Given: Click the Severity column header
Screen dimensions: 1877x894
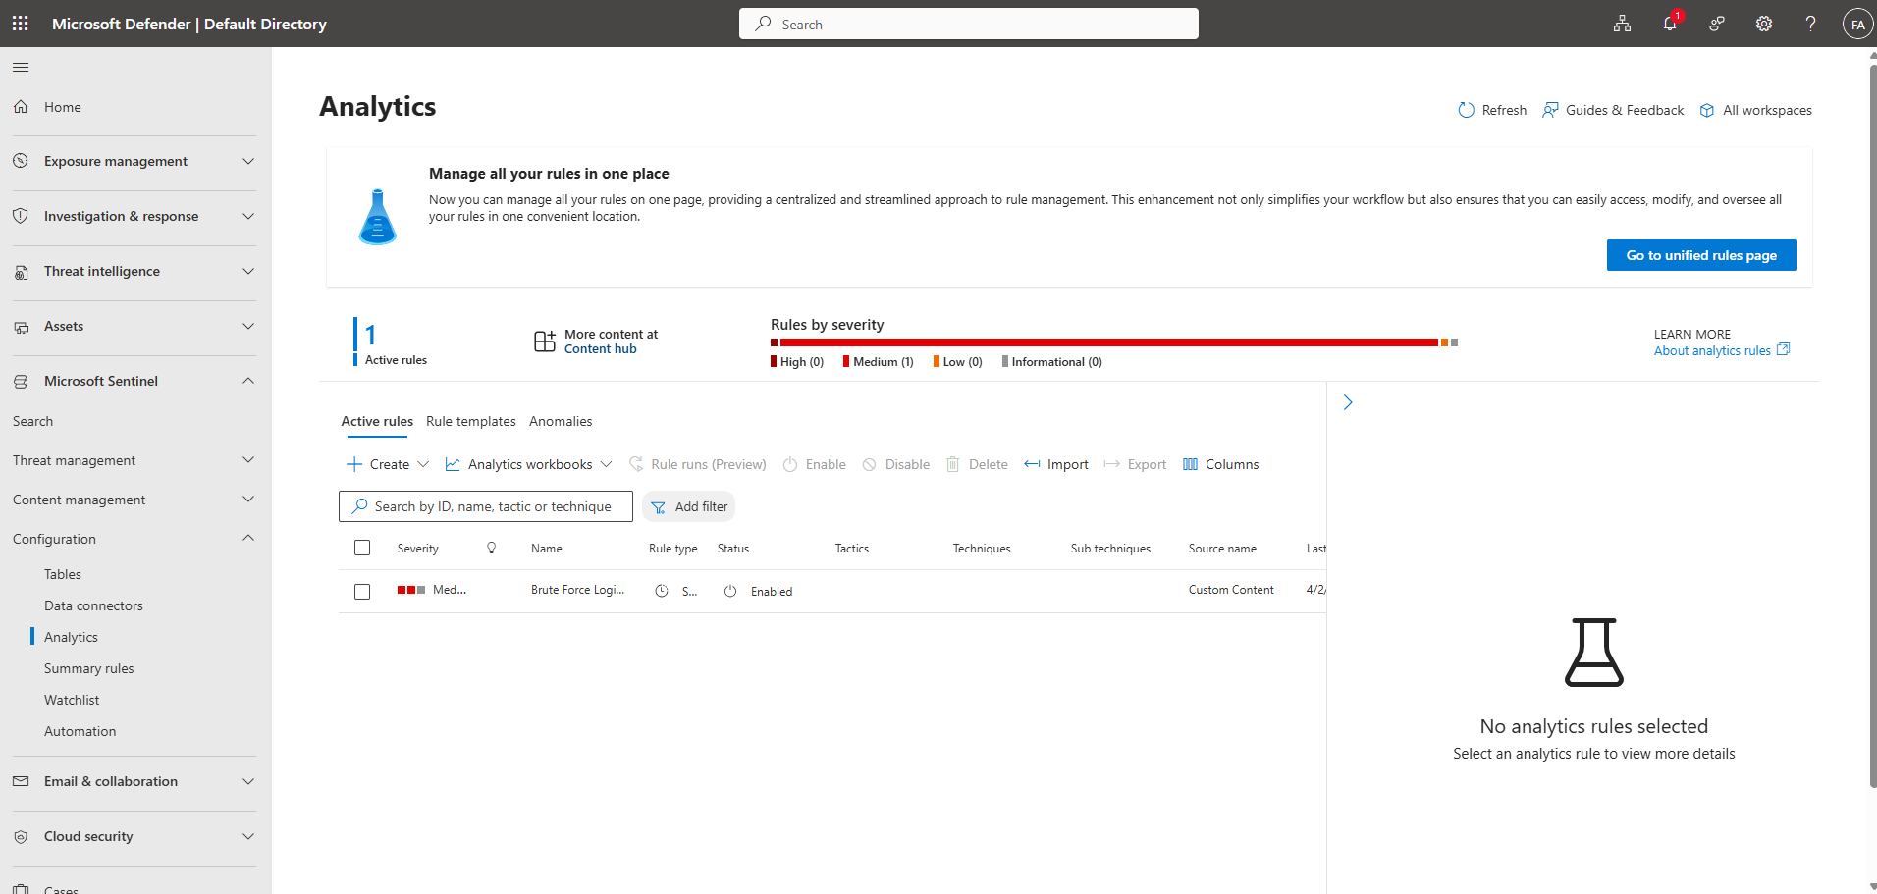Looking at the screenshot, I should coord(417,549).
